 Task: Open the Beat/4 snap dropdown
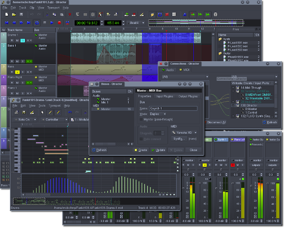[135, 23]
